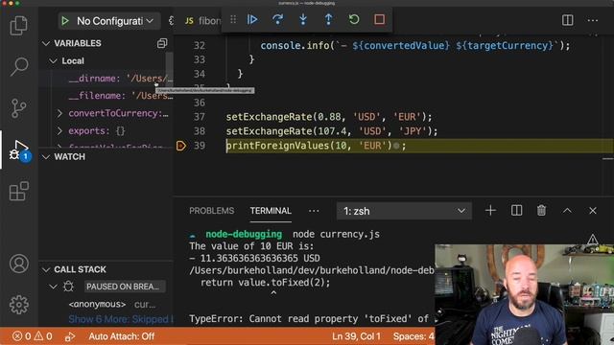Split the editor to the right
The height and width of the screenshot is (345, 614).
tap(567, 20)
